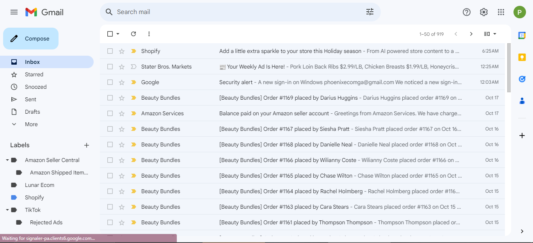Hide side panel chevron arrow

coord(522,231)
